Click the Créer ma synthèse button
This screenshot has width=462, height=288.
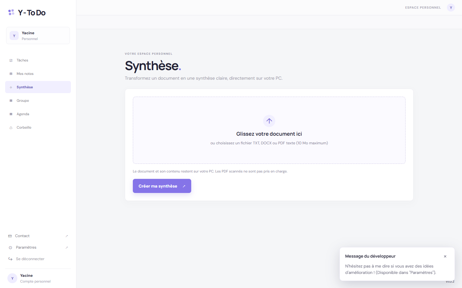(x=162, y=186)
